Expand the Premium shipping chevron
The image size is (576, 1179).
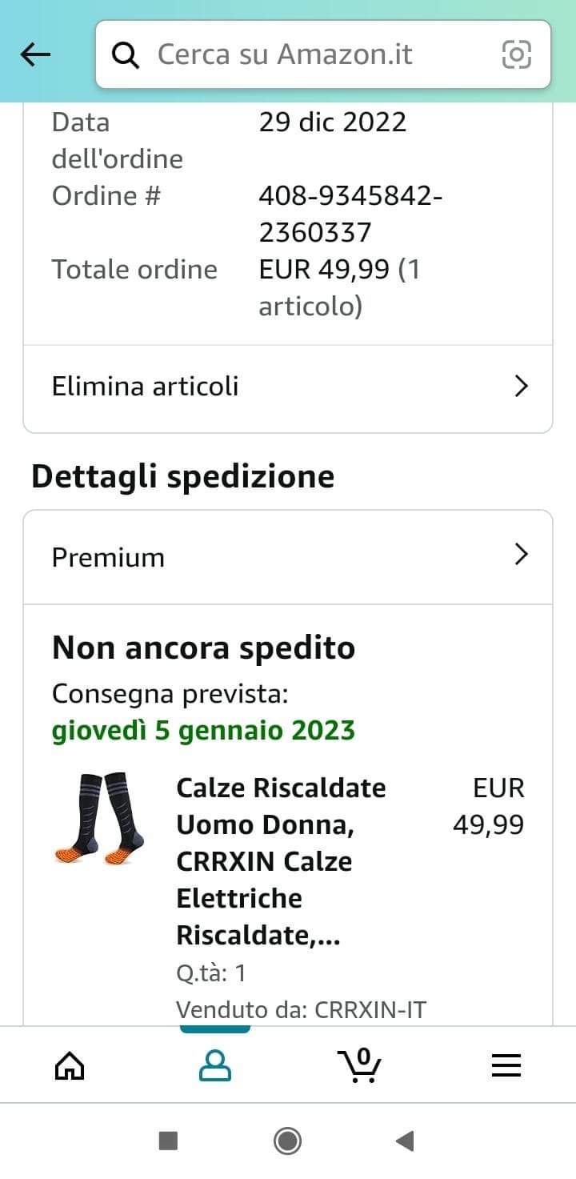pyautogui.click(x=521, y=555)
